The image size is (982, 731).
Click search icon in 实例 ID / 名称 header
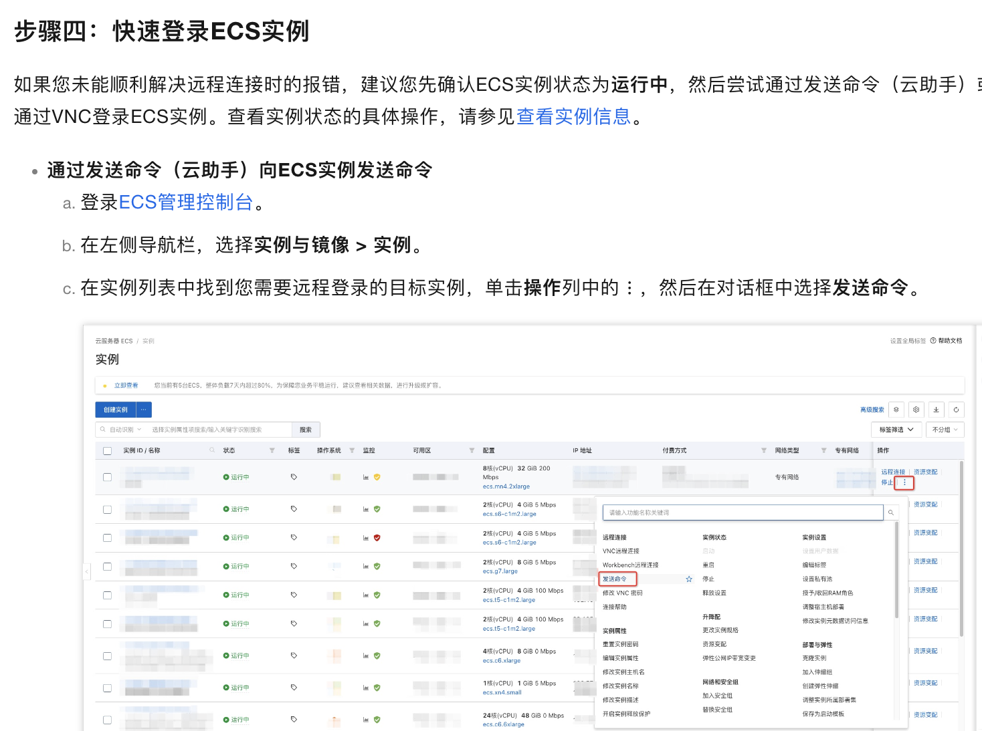(212, 450)
